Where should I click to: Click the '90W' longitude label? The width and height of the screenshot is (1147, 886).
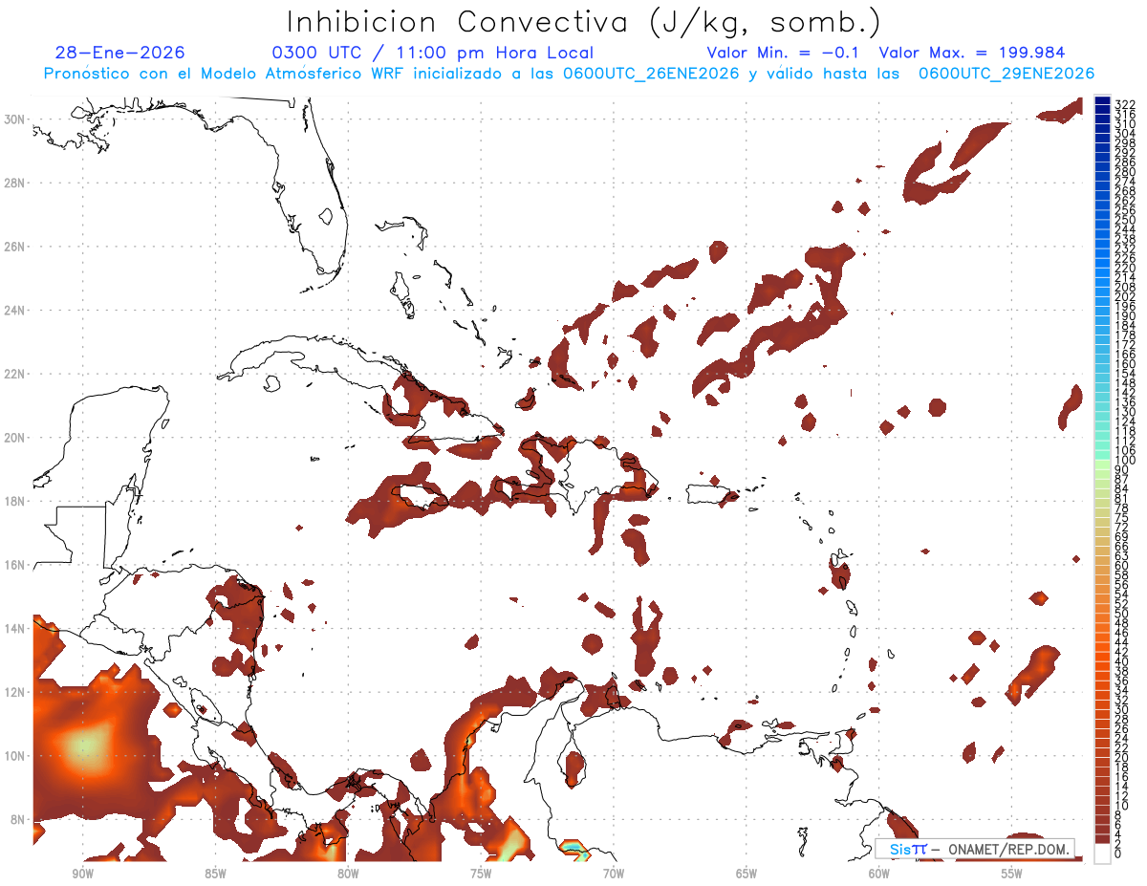(82, 874)
